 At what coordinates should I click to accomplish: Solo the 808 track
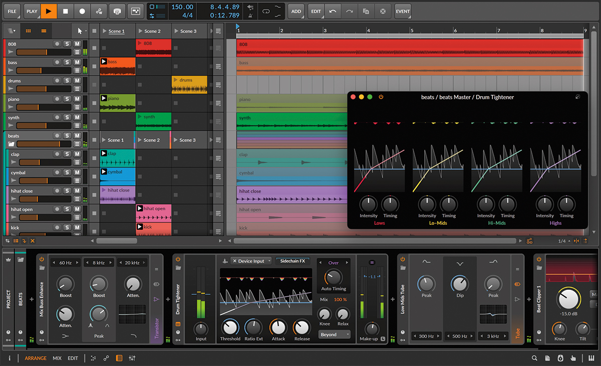pyautogui.click(x=67, y=44)
